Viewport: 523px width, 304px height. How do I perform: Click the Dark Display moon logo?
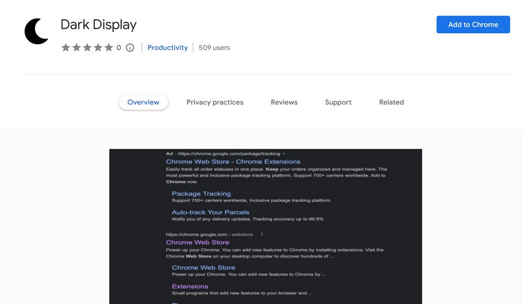36,31
